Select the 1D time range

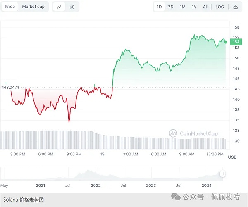[x=159, y=7]
